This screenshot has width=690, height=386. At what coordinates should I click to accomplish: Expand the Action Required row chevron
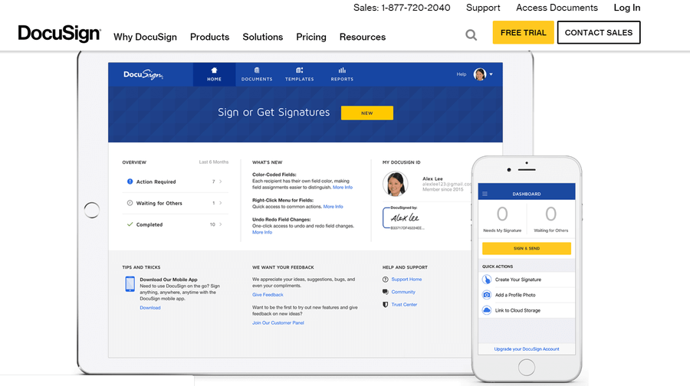point(221,182)
